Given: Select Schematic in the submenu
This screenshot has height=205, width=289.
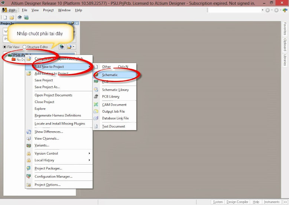Looking at the screenshot, I should (x=114, y=75).
